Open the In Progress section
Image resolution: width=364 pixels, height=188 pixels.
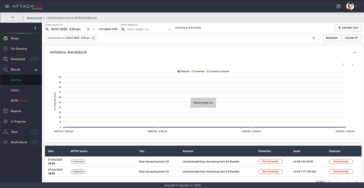(x=18, y=121)
